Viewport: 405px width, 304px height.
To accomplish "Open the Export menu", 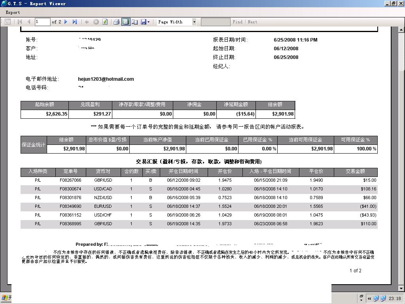I will [x=13, y=12].
